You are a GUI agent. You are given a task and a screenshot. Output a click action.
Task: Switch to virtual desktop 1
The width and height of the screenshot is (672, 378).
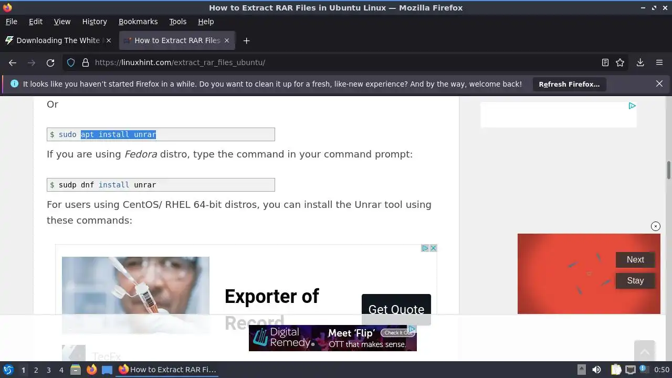(23, 370)
